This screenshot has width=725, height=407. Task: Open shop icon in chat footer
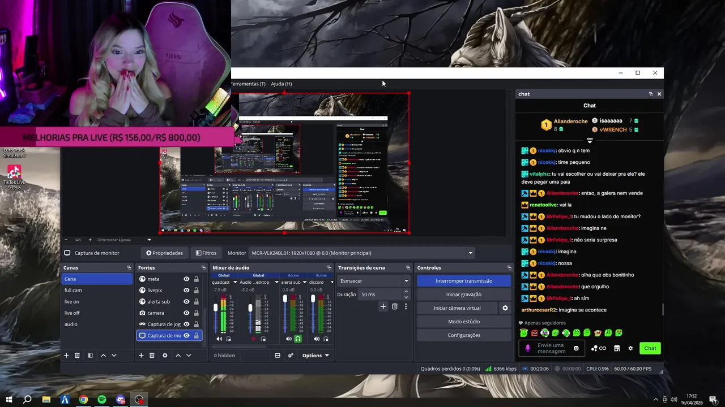[617, 348]
